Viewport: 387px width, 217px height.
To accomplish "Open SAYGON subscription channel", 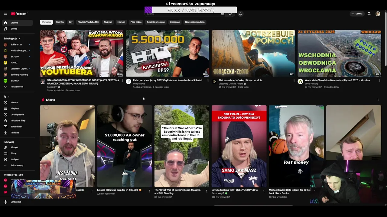I will point(17,57).
